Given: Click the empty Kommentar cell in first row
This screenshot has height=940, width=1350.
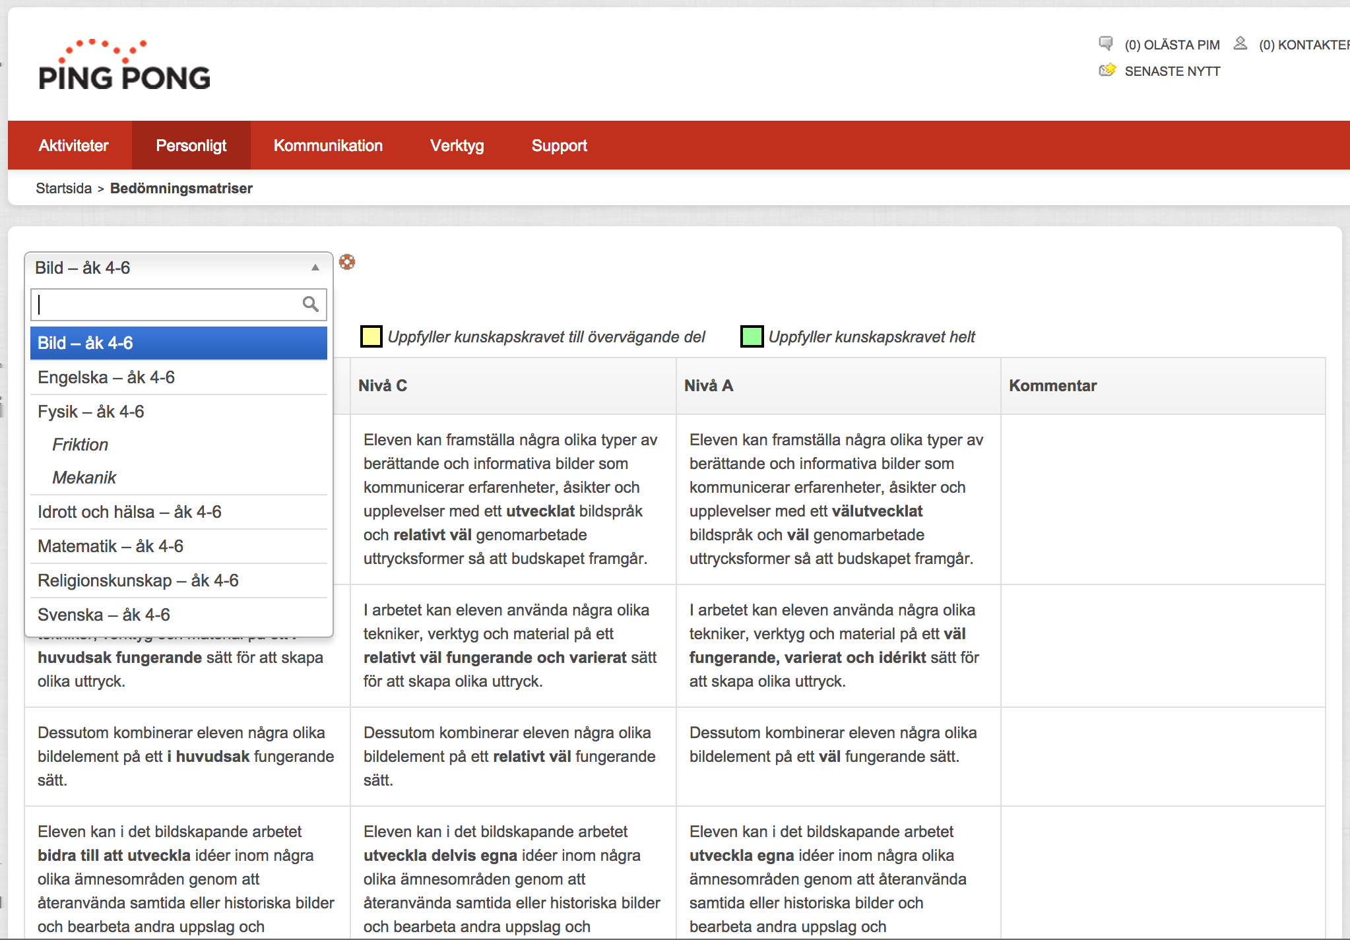Looking at the screenshot, I should [x=1163, y=499].
